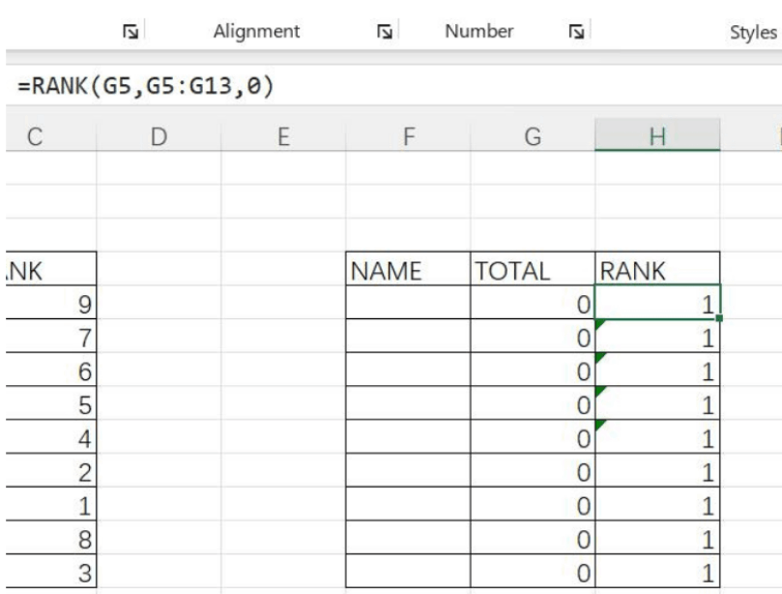782x594 pixels.
Task: Select column C header
Action: point(51,135)
